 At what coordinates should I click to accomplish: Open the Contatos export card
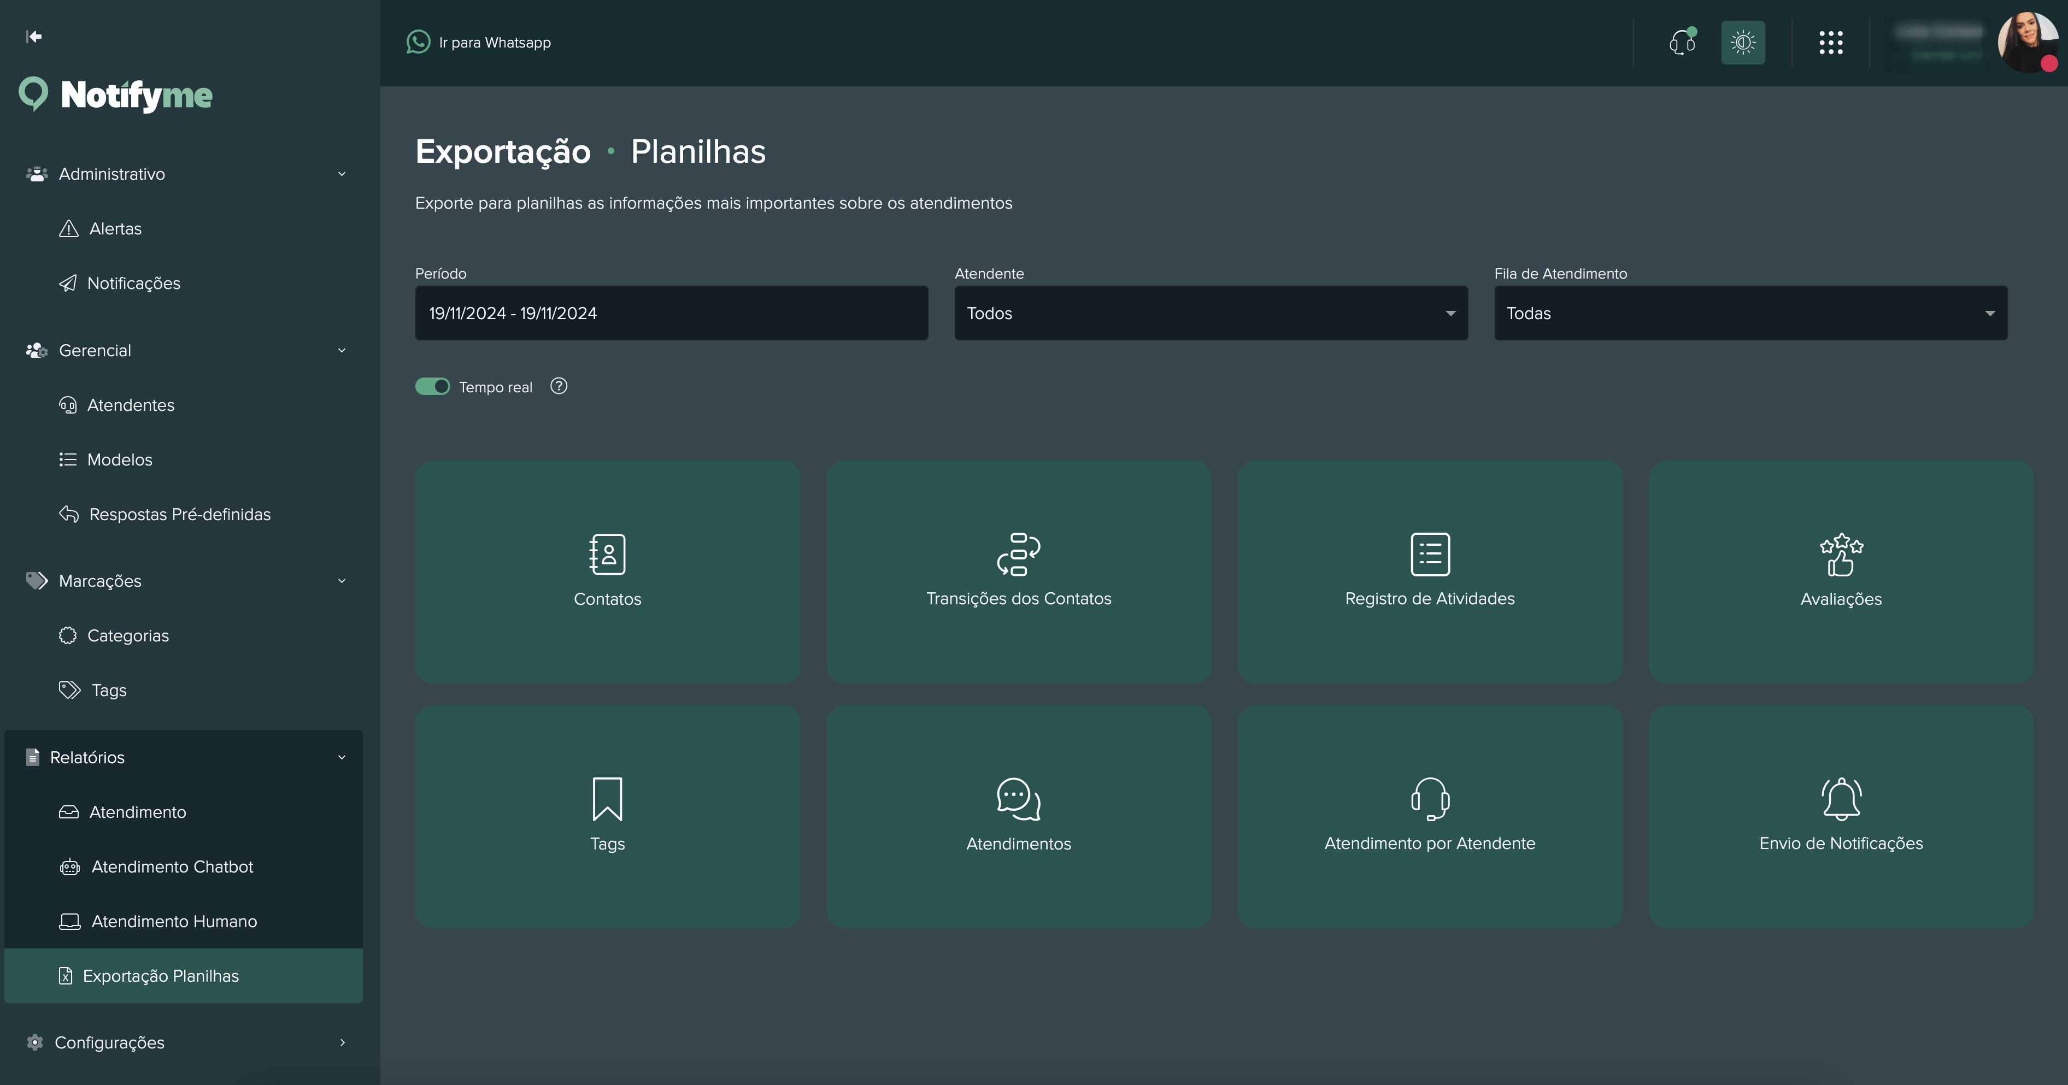(608, 572)
